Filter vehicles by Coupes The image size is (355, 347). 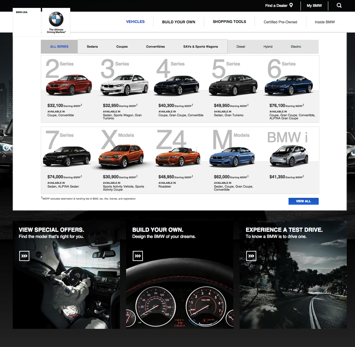point(122,47)
